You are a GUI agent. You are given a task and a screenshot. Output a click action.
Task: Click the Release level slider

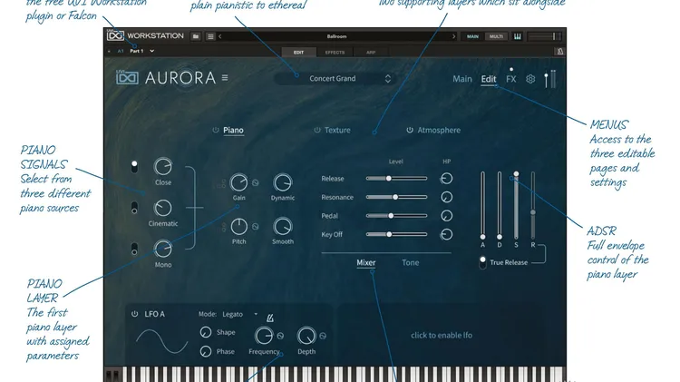pyautogui.click(x=396, y=179)
